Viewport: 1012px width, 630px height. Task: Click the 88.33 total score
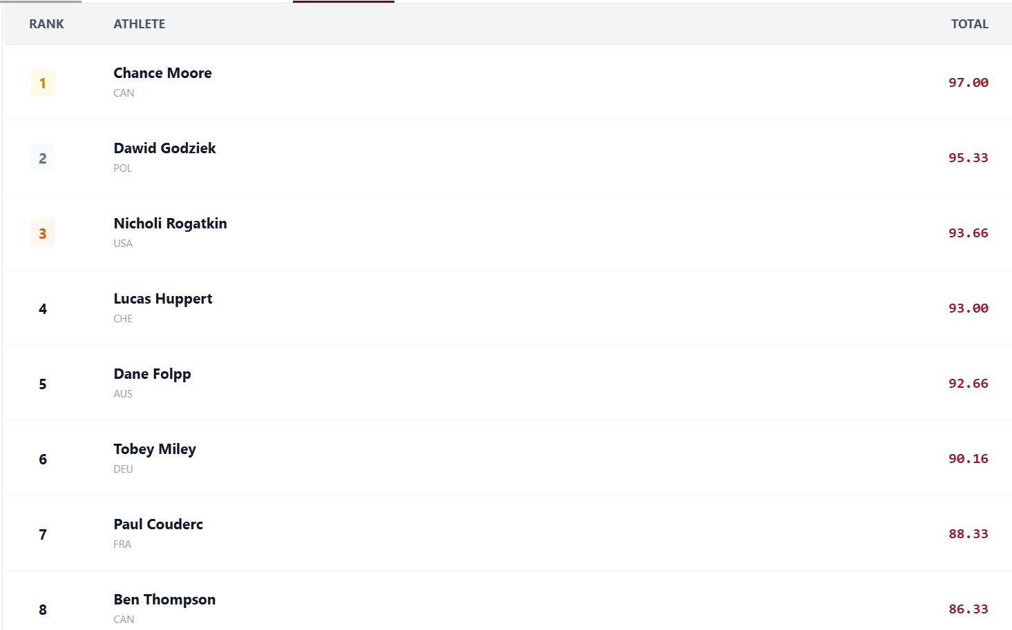point(968,534)
